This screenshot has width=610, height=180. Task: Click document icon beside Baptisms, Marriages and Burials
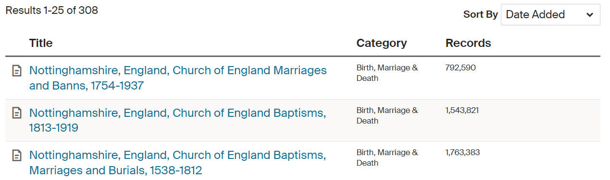17,156
